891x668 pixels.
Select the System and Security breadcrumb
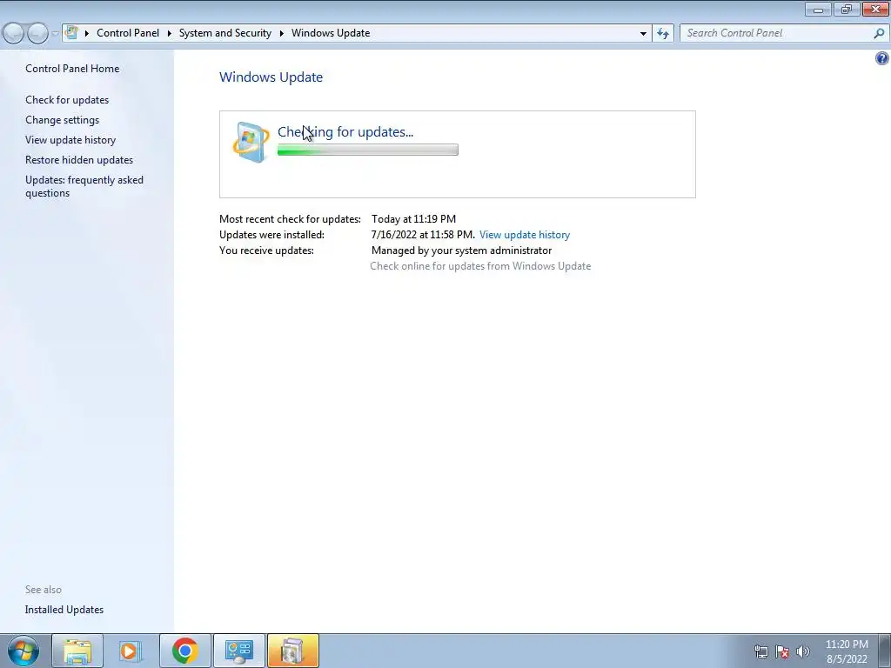(225, 33)
